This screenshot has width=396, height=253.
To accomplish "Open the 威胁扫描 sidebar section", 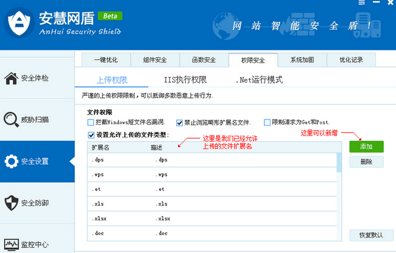I will pyautogui.click(x=37, y=120).
